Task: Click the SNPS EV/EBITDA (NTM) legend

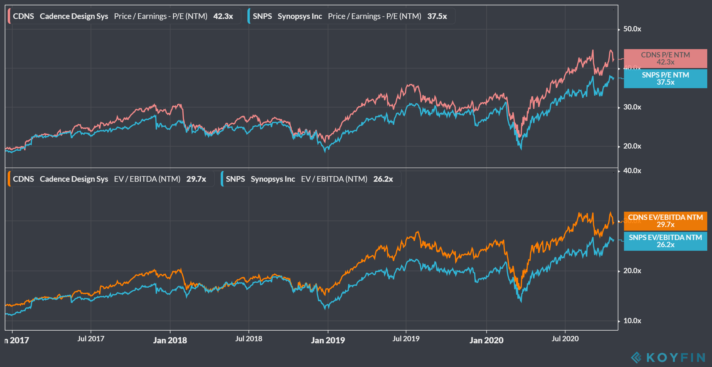Action: (x=311, y=179)
